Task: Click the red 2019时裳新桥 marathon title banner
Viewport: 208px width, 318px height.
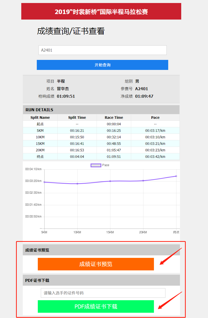Action: [x=101, y=11]
